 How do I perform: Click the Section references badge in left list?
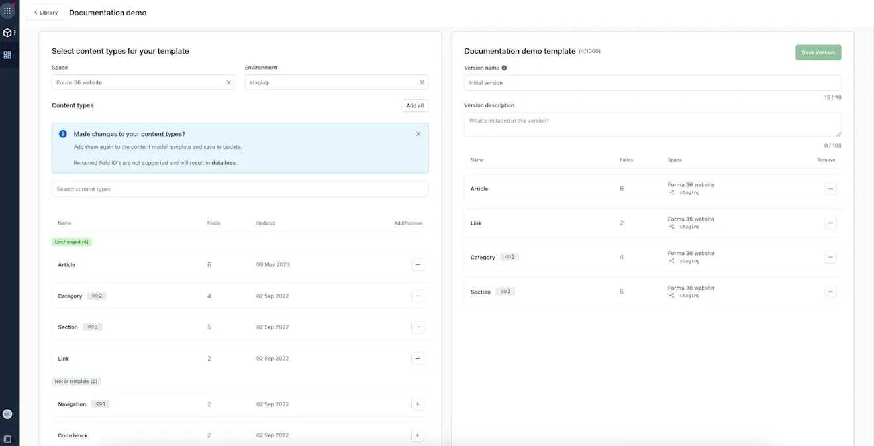[93, 327]
